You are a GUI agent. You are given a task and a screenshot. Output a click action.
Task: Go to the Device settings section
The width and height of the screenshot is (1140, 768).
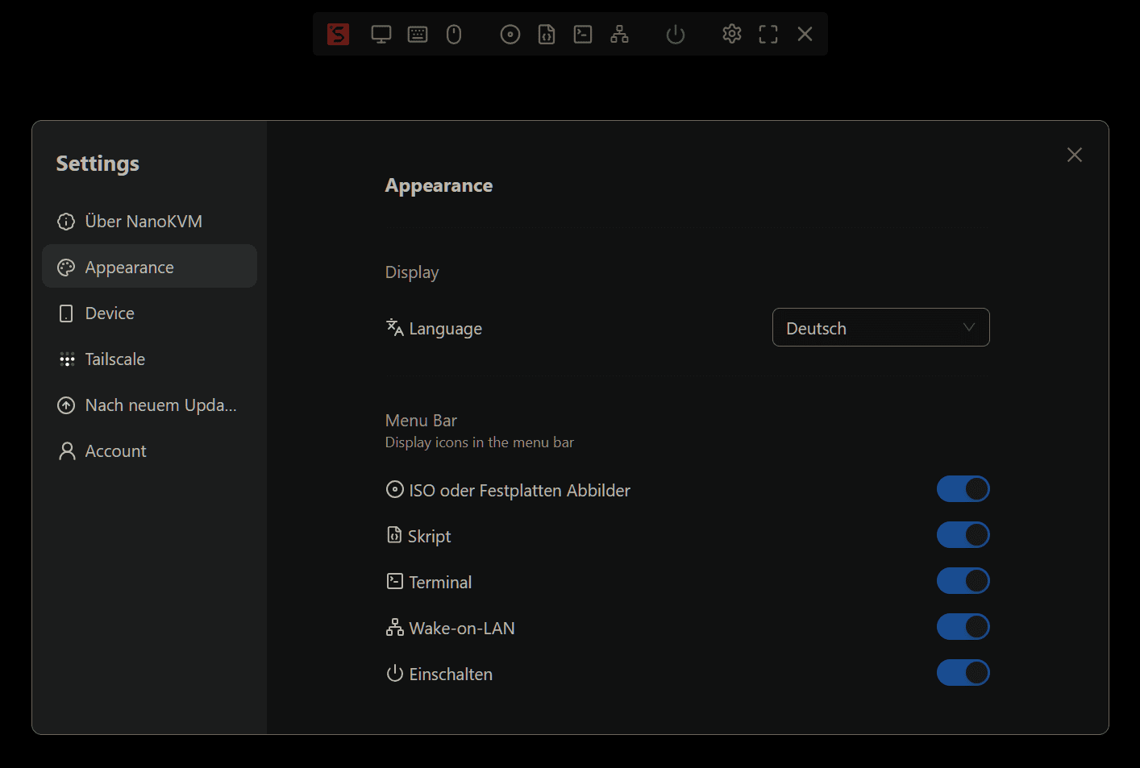(x=110, y=313)
